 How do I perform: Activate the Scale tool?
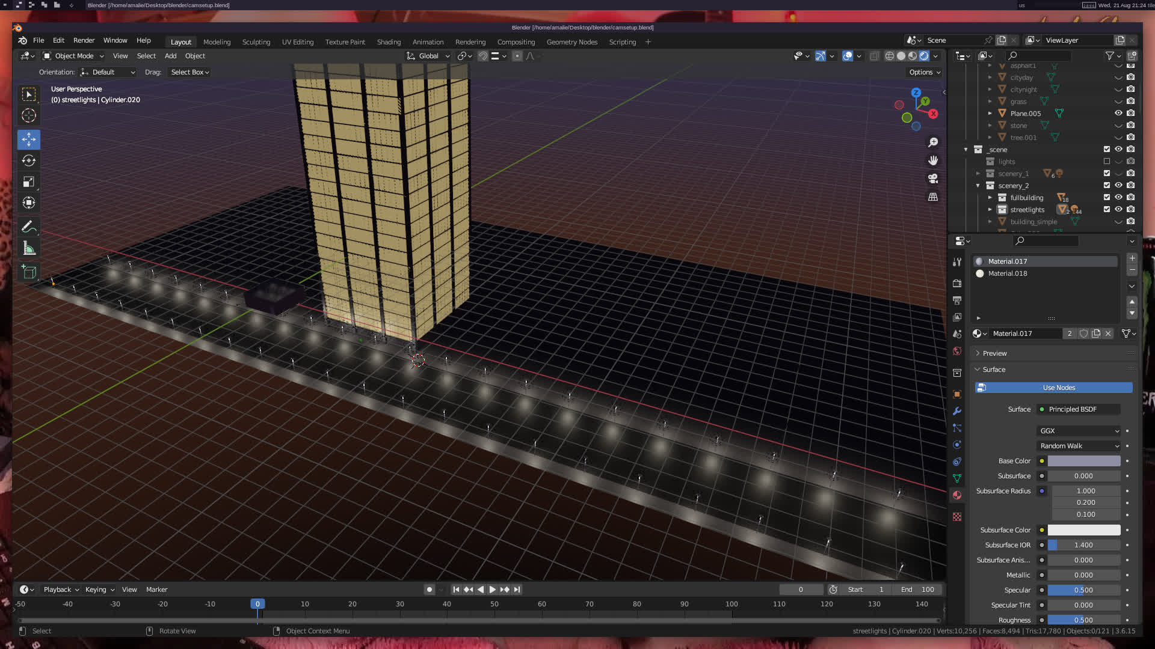point(28,181)
